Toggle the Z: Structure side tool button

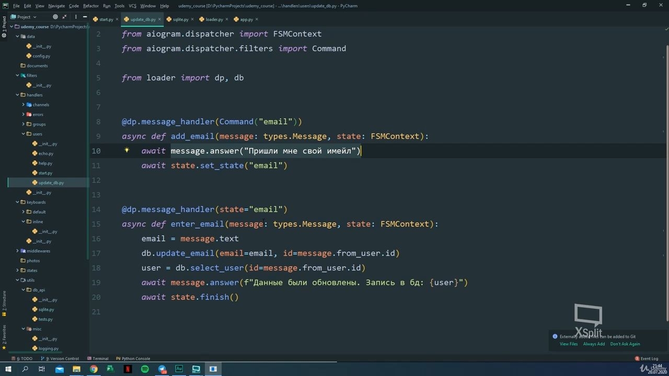(x=4, y=302)
